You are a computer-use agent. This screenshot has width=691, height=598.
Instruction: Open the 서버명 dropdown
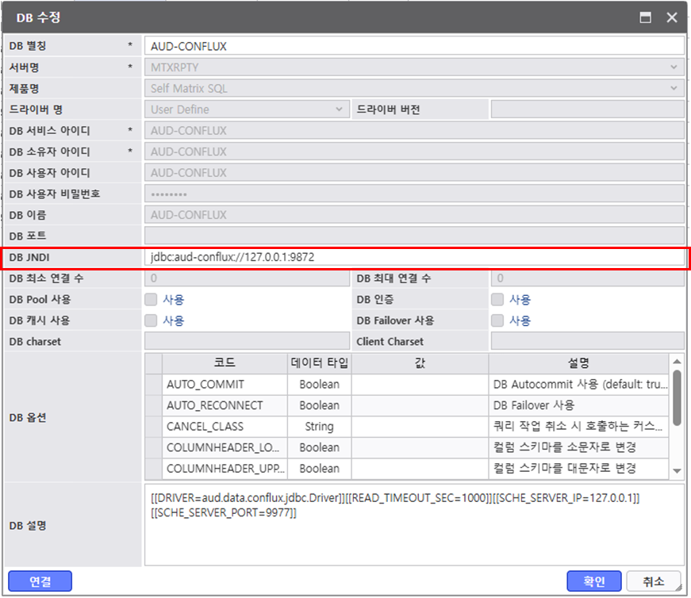tap(674, 67)
